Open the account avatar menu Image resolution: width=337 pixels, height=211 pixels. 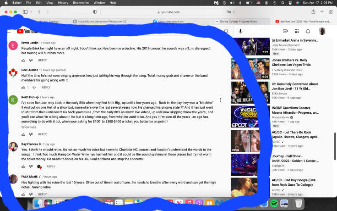[x=322, y=31]
